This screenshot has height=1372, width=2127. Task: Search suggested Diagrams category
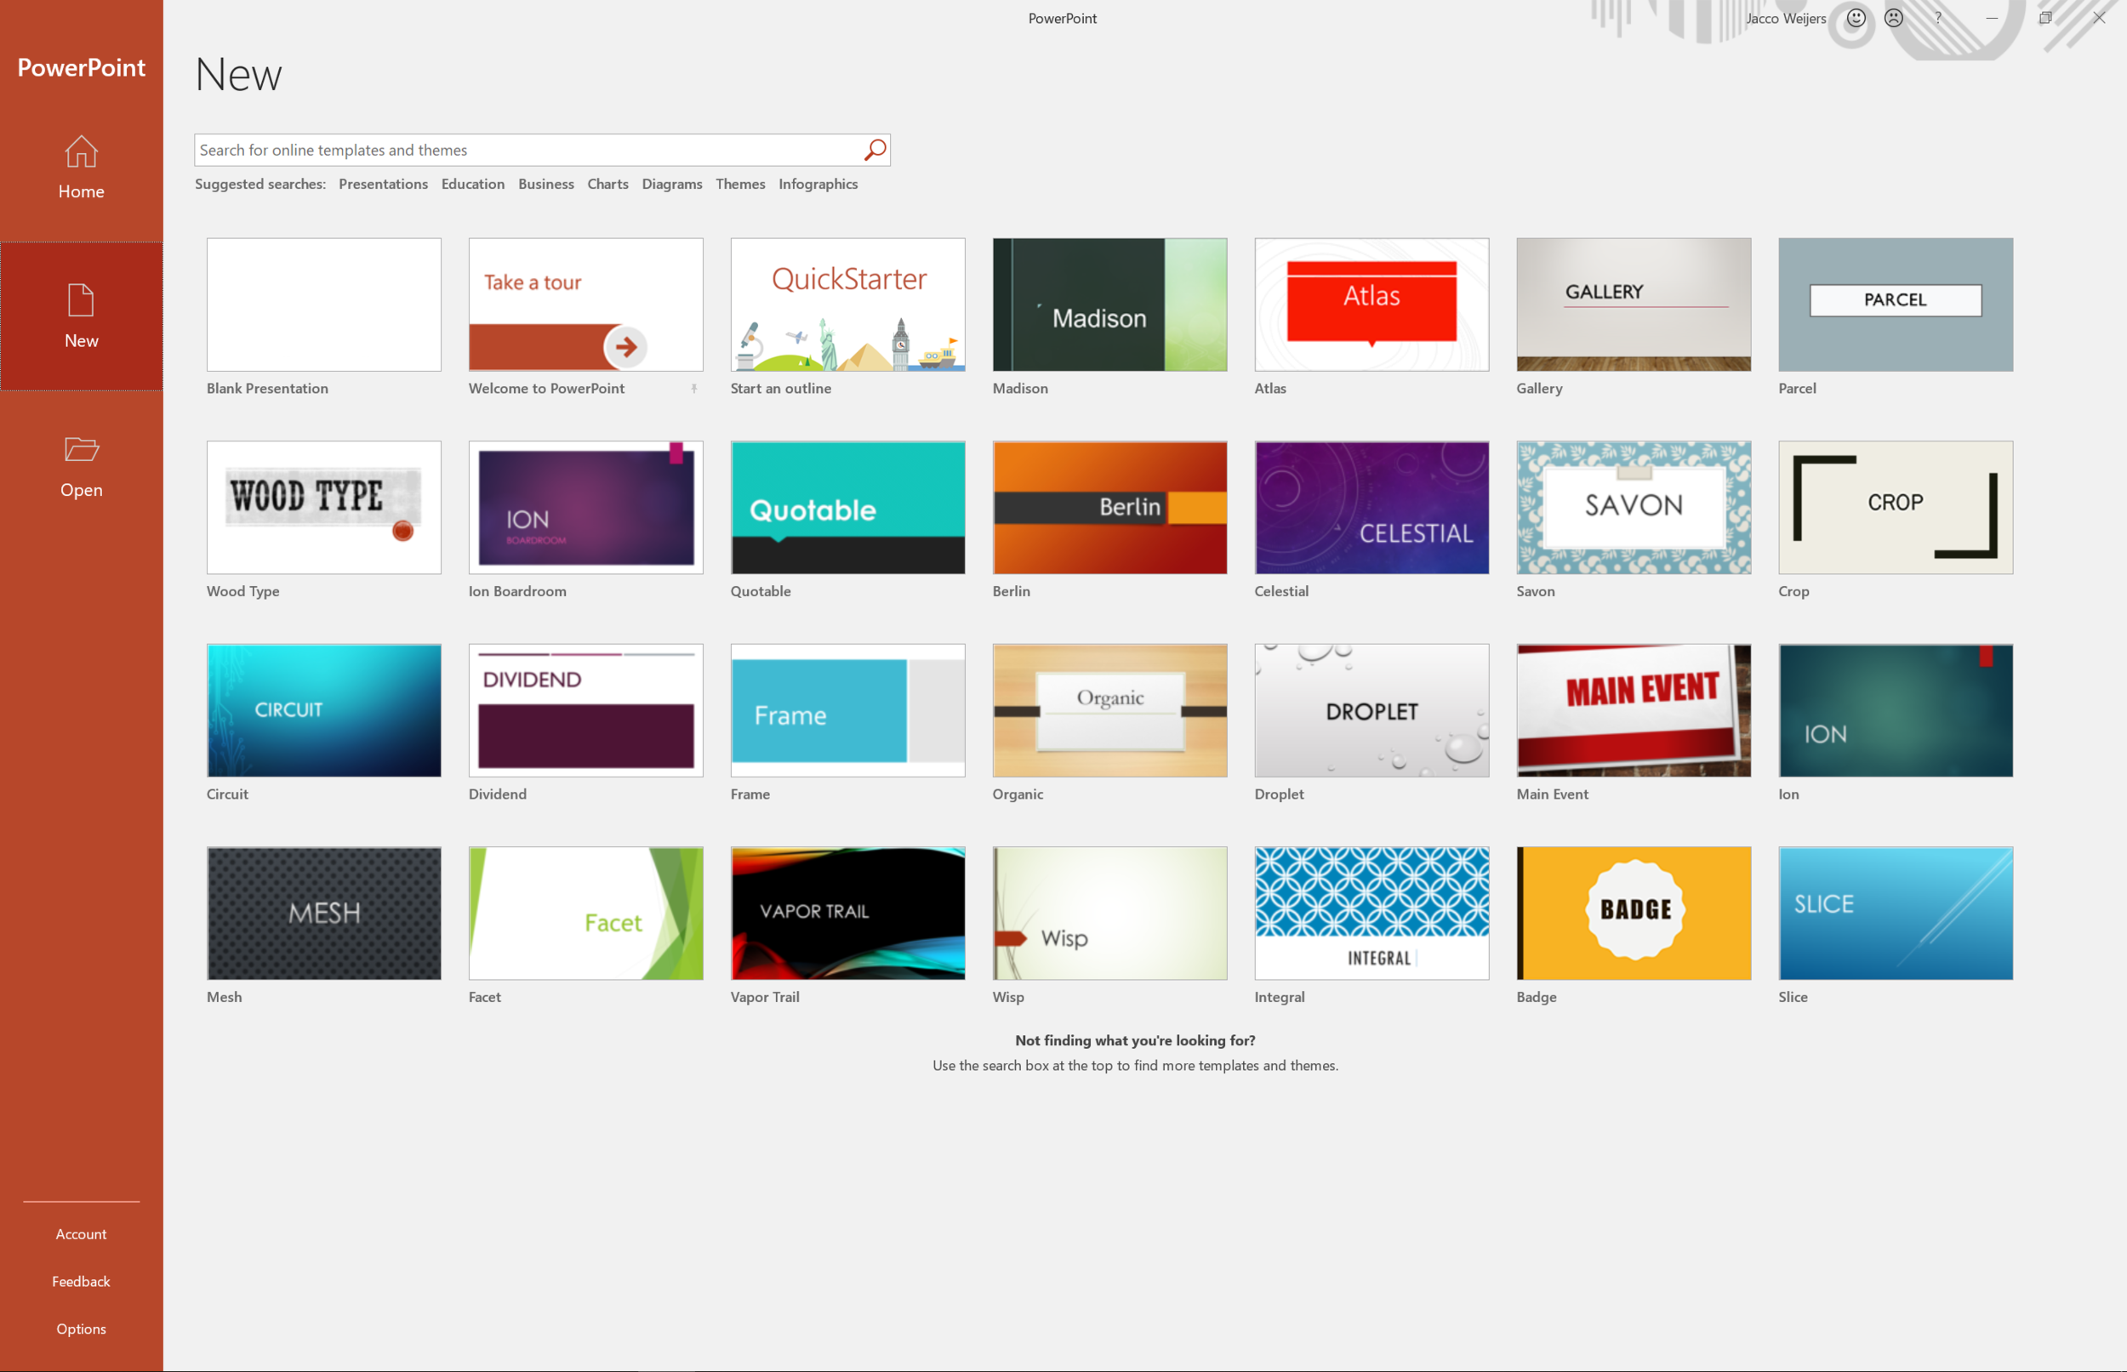click(672, 184)
